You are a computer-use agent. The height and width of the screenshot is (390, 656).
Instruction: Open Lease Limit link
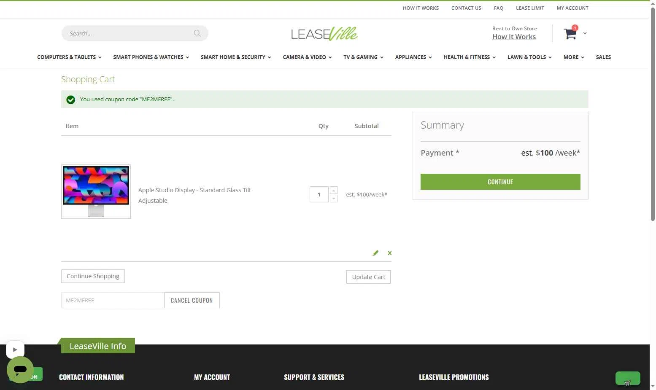(x=530, y=8)
